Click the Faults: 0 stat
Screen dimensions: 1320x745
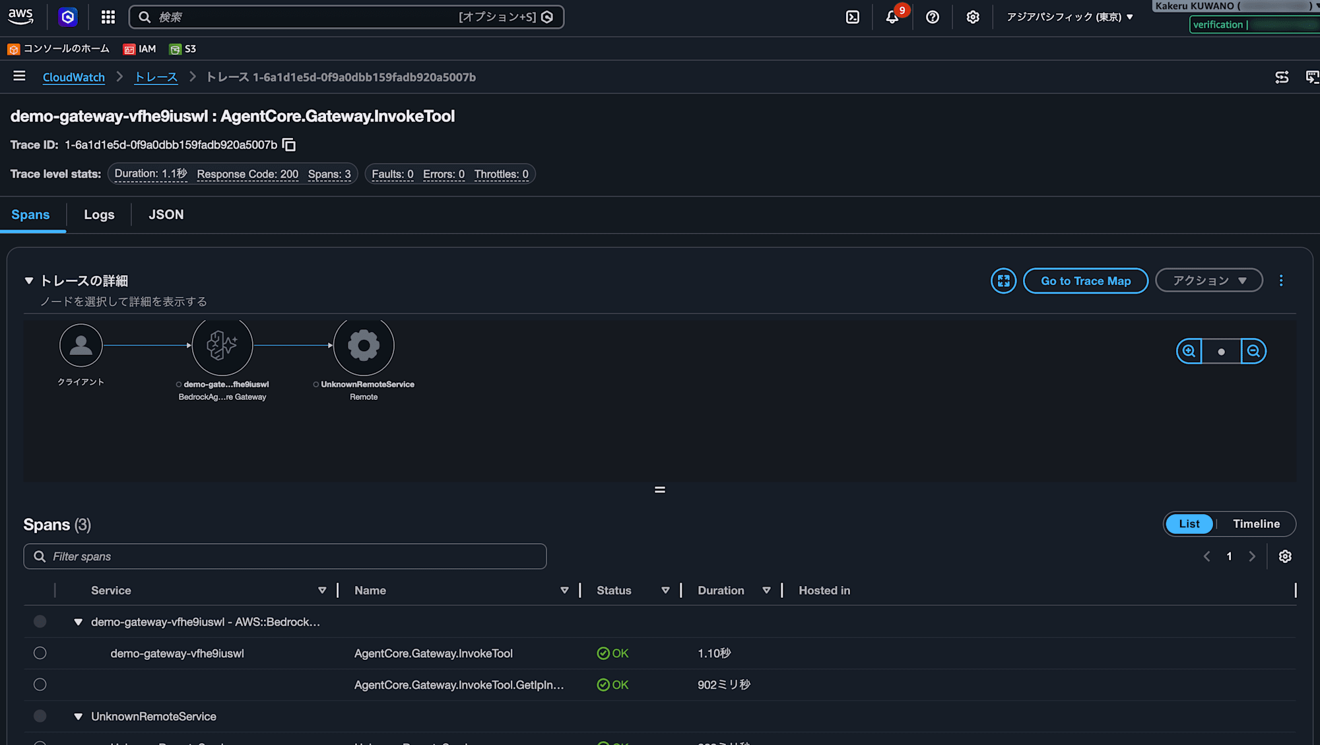click(393, 174)
